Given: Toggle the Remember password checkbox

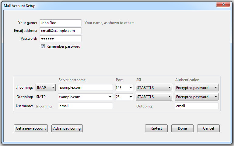Looking at the screenshot, I should [x=43, y=46].
